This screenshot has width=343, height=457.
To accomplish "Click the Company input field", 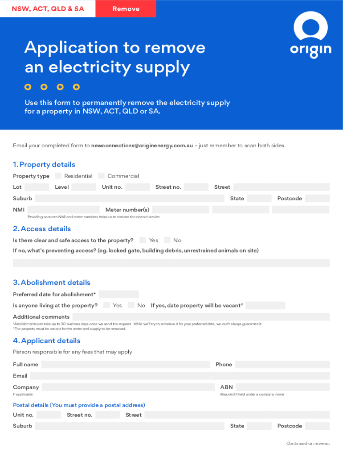I will pyautogui.click(x=128, y=387).
